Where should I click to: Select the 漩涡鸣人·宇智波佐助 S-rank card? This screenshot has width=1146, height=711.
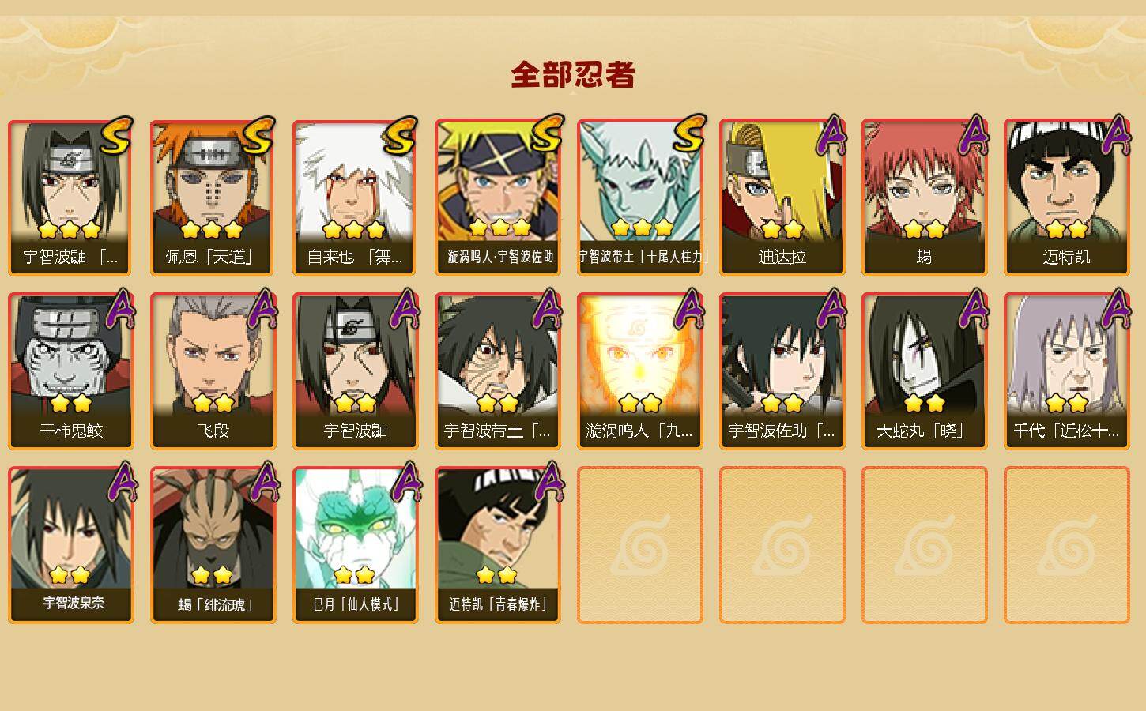(x=497, y=197)
